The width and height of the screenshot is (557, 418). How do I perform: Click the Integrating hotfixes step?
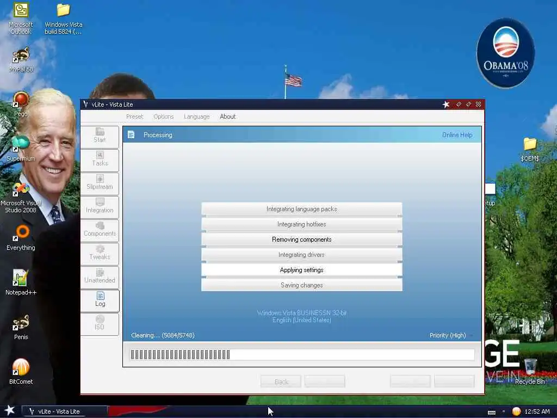pyautogui.click(x=301, y=224)
